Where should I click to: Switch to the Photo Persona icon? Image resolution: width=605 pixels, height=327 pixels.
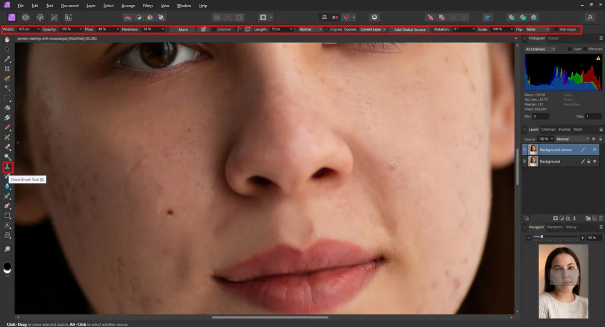pos(11,18)
